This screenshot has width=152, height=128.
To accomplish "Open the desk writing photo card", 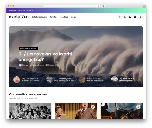I will [122, 111].
